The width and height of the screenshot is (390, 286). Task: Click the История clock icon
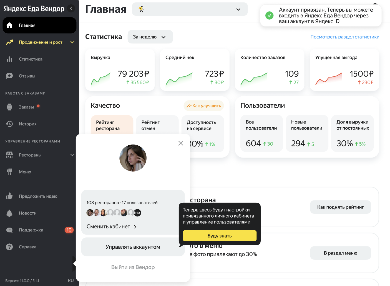tap(9, 124)
